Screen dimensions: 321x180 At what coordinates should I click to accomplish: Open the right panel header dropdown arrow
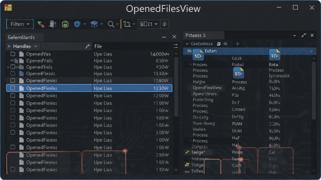click(294, 36)
